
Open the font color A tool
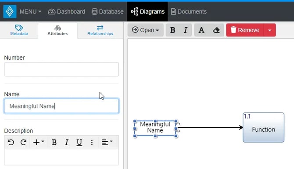[201, 30]
